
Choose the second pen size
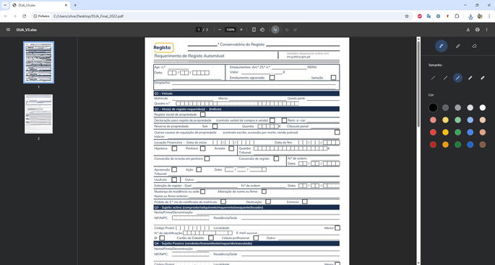pyautogui.click(x=445, y=78)
